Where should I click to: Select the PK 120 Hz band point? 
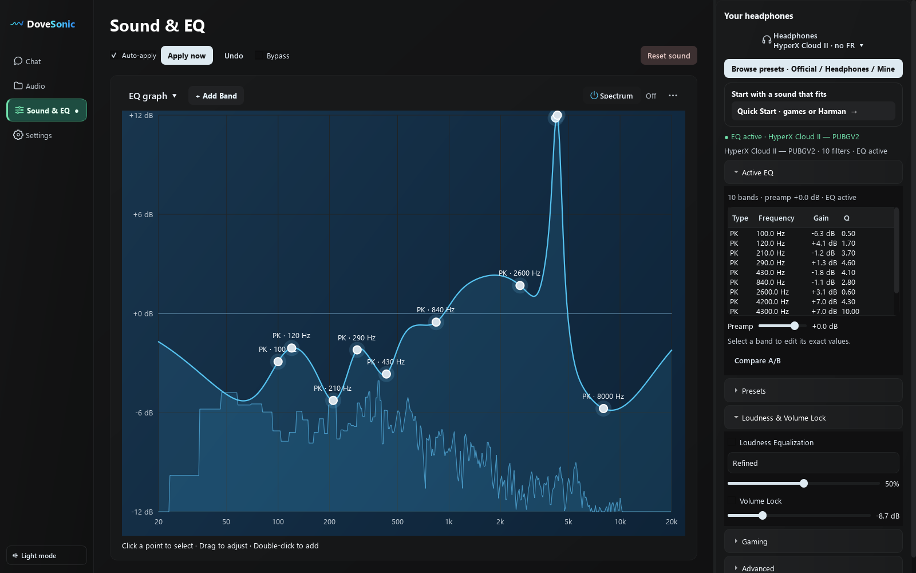click(291, 348)
